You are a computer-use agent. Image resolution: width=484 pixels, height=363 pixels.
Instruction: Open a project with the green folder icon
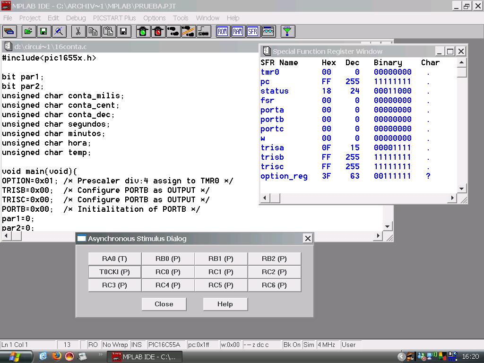(28, 32)
